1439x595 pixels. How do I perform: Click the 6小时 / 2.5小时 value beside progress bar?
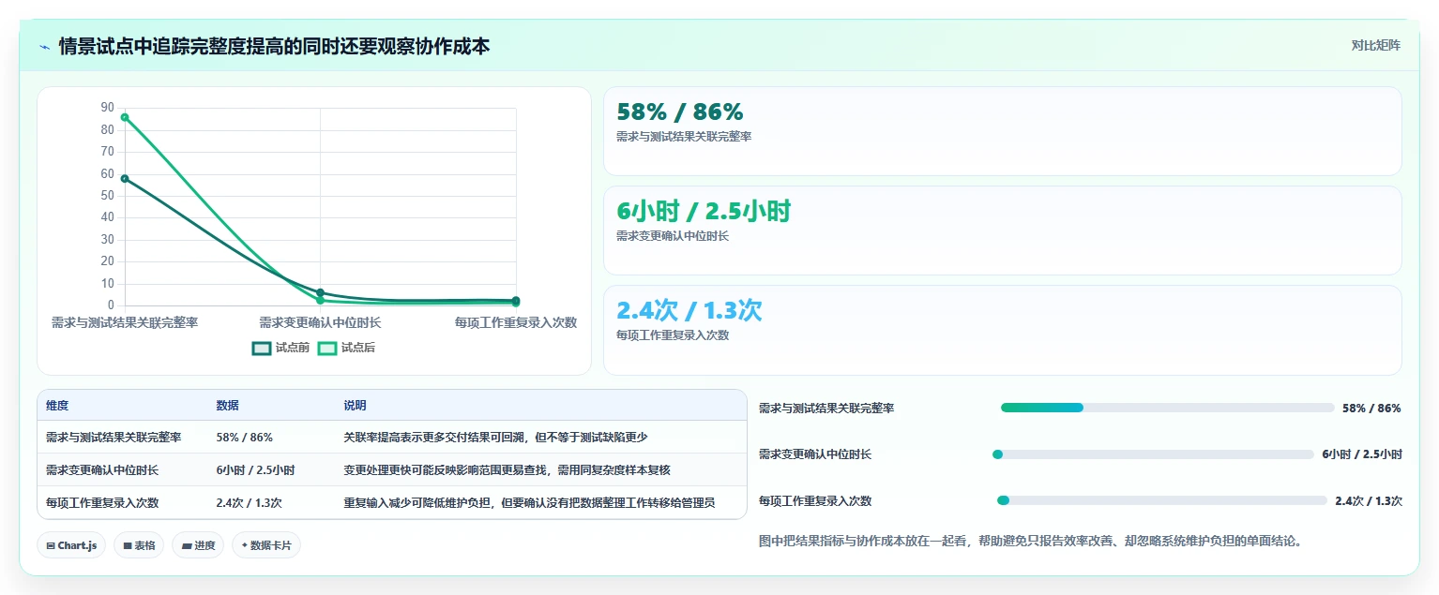1362,454
